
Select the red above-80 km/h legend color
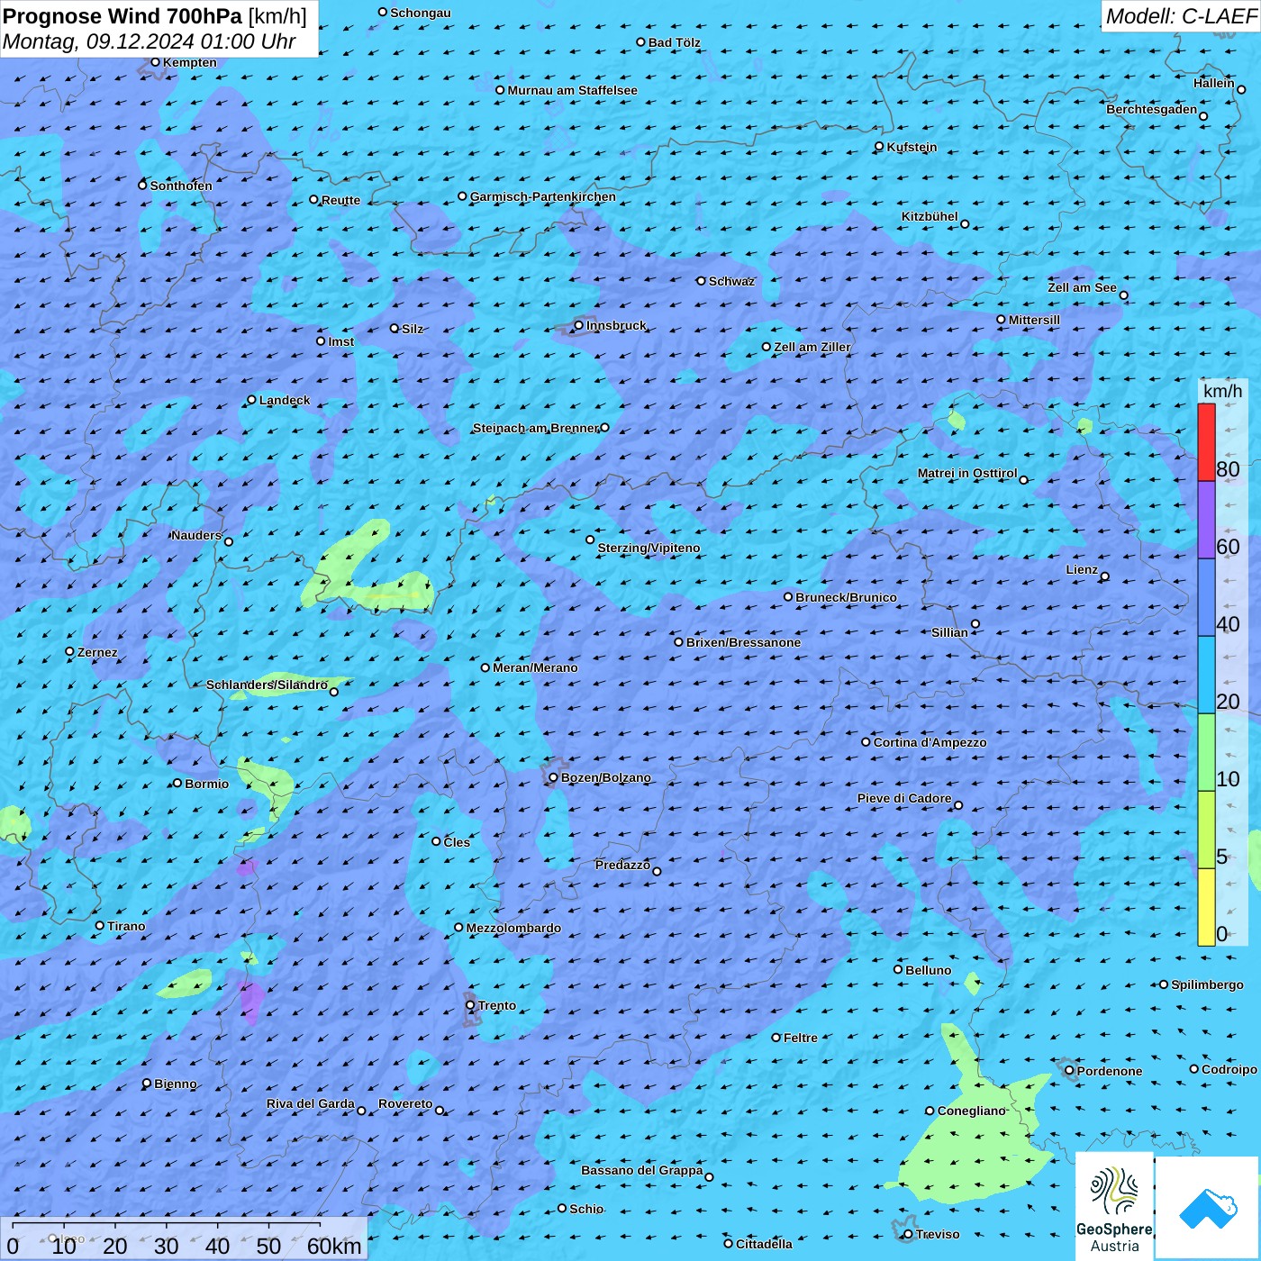coord(1206,442)
